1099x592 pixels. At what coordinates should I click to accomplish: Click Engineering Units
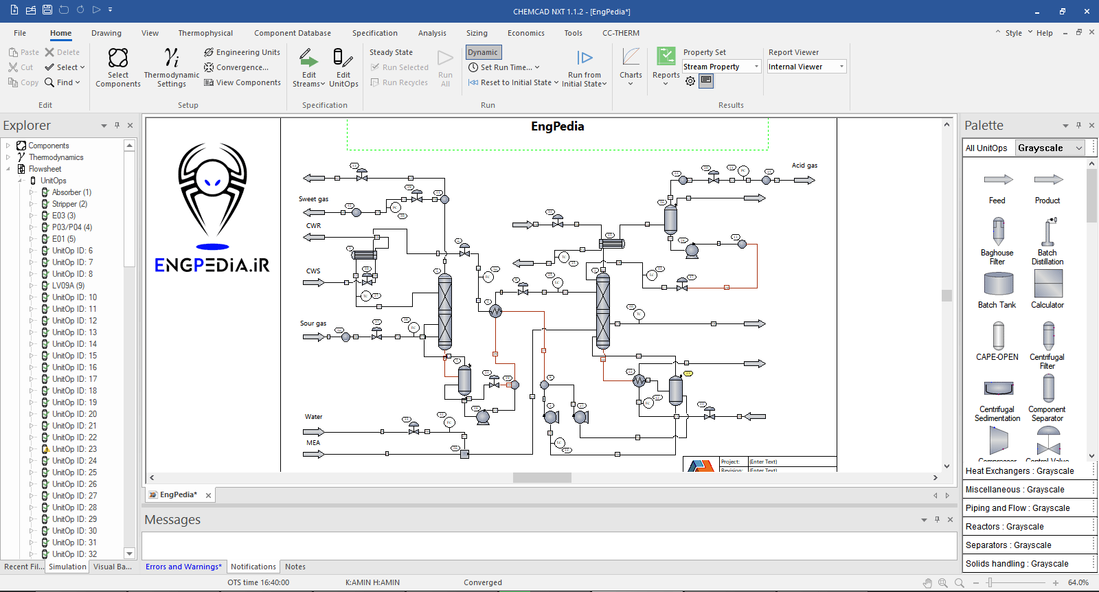242,52
